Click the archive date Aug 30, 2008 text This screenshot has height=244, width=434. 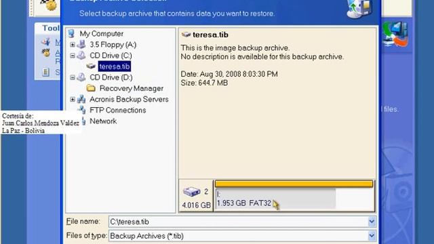click(229, 74)
